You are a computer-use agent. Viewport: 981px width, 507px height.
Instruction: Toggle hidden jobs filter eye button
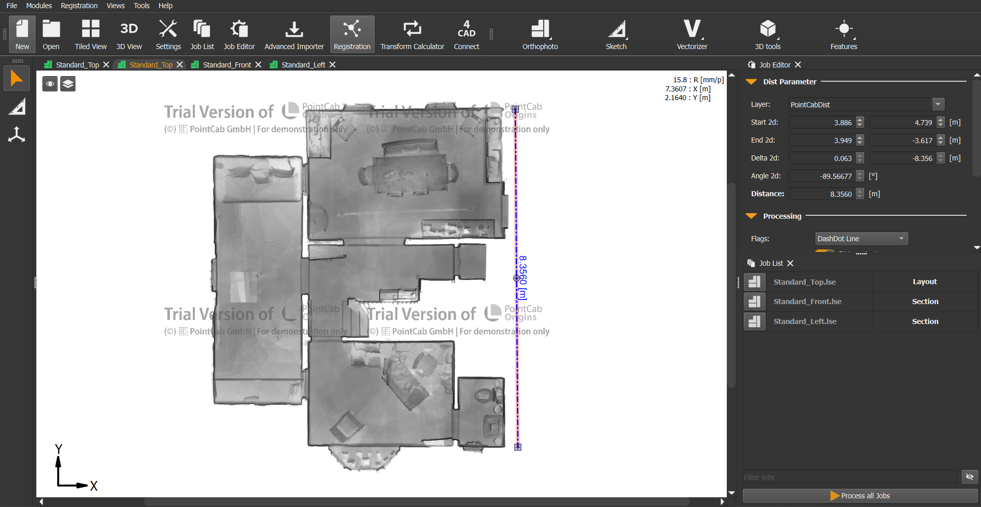[969, 477]
